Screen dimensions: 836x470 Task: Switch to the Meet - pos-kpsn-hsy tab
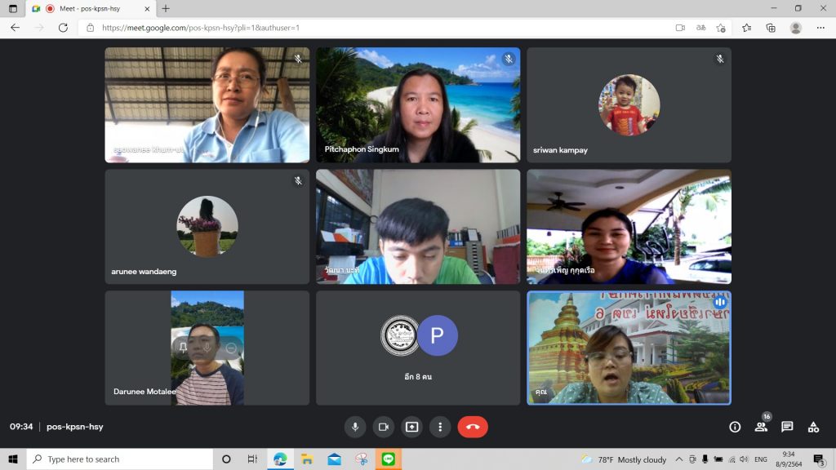point(91,8)
